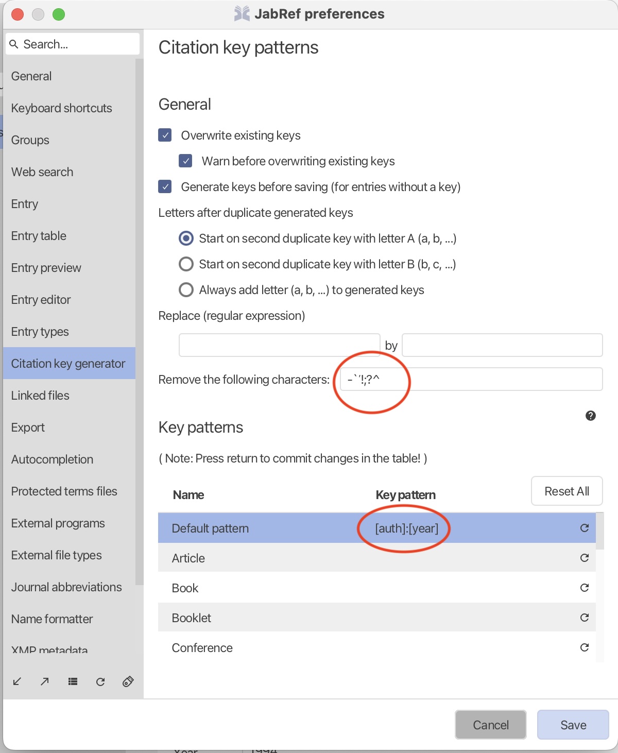Toggle Warn before overwriting existing keys
618x753 pixels.
(185, 161)
